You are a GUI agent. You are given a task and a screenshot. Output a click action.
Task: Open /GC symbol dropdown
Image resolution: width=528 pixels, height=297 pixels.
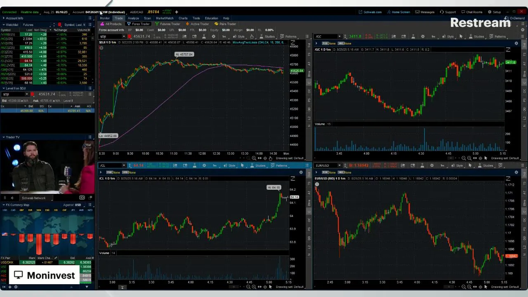coord(339,36)
